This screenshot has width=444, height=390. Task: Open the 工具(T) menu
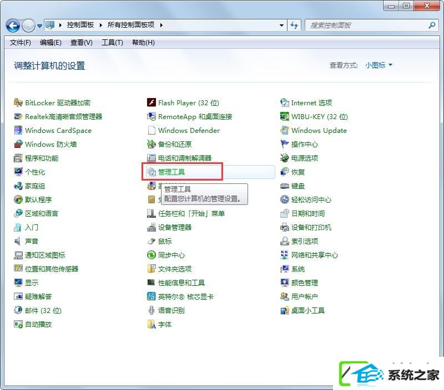(112, 43)
